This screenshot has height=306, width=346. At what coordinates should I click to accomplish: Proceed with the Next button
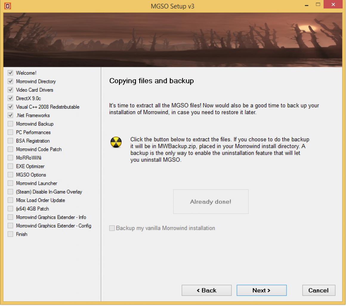coord(262,290)
